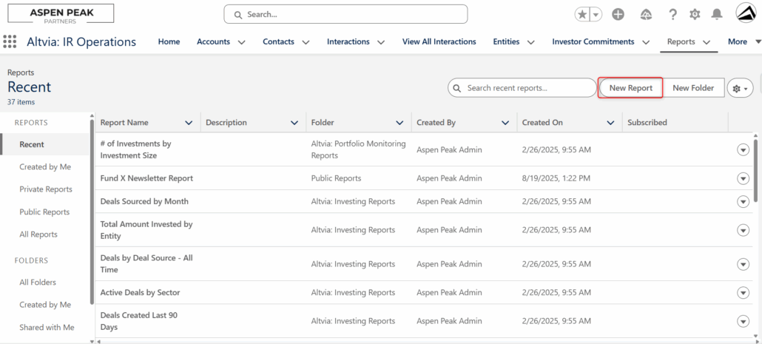Open the list view settings gear dropdown
This screenshot has width=762, height=344.
[740, 89]
